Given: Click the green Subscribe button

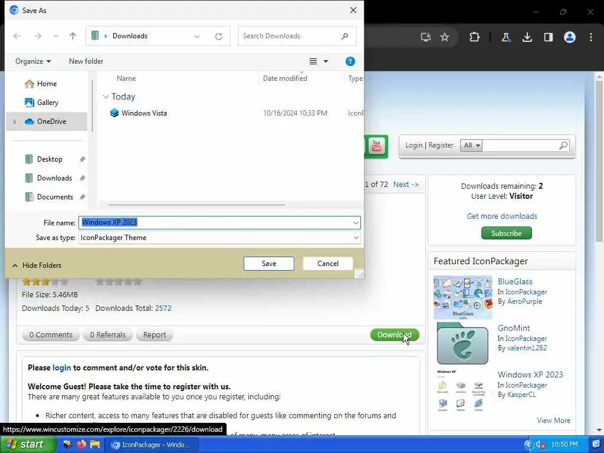Looking at the screenshot, I should (506, 233).
